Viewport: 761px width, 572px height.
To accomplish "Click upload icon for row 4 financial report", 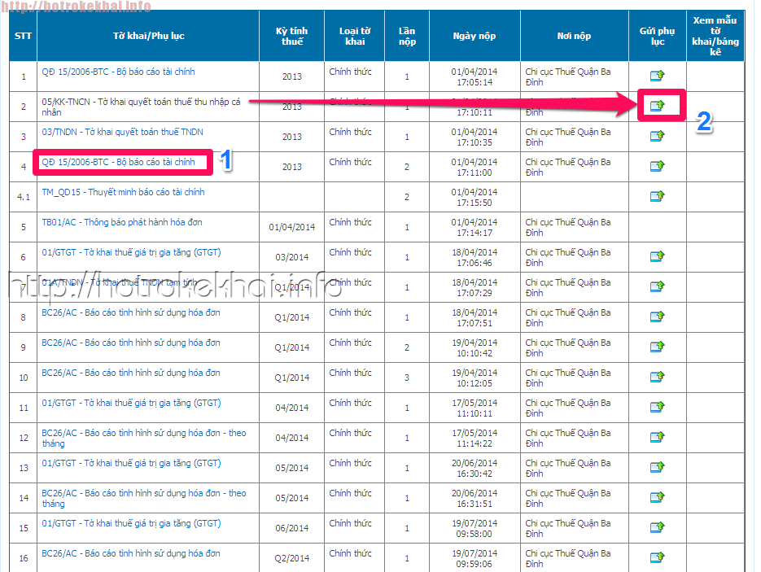I will (657, 166).
